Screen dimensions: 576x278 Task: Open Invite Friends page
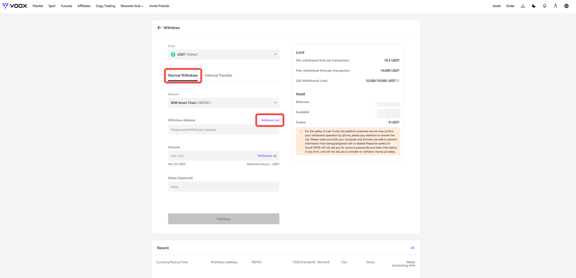(x=159, y=6)
